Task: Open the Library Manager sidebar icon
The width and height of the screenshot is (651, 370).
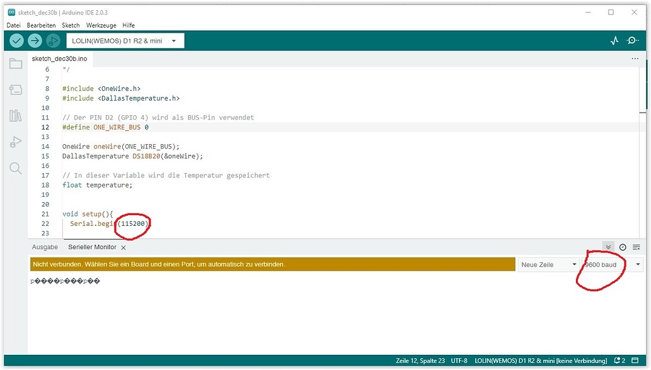Action: pos(15,116)
